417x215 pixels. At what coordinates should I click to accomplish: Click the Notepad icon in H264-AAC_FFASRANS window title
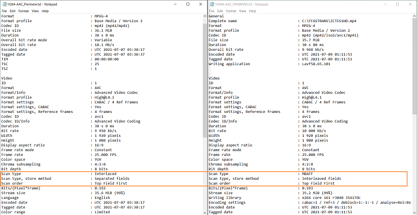(212, 4)
